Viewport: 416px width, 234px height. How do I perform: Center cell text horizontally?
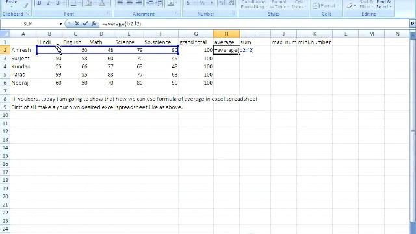129,3
